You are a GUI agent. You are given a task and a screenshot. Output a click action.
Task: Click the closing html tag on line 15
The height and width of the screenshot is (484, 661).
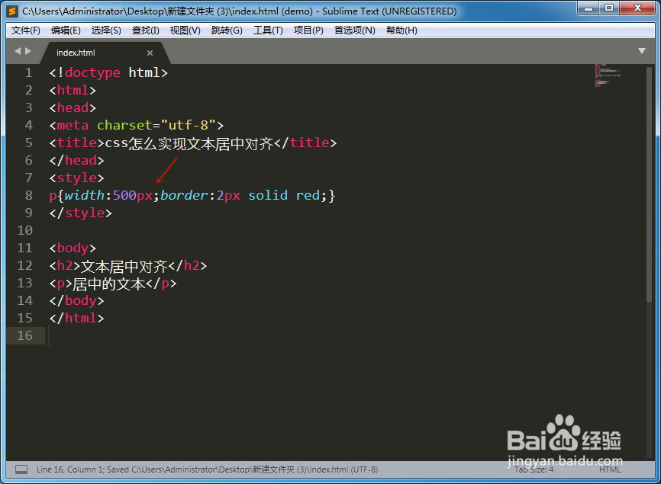[x=77, y=318]
